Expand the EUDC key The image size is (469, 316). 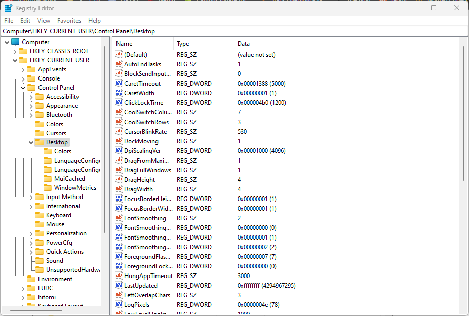point(23,289)
